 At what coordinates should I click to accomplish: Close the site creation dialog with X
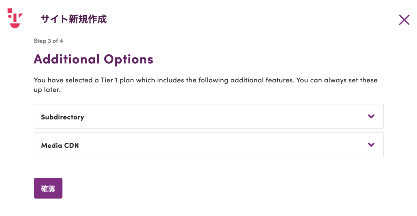pyautogui.click(x=404, y=20)
